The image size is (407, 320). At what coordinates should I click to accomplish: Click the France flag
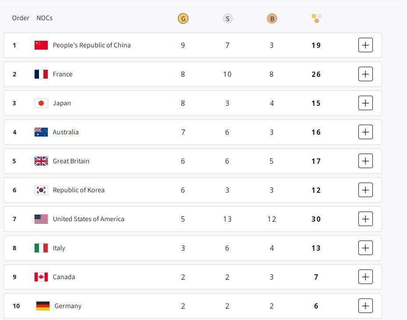point(41,74)
